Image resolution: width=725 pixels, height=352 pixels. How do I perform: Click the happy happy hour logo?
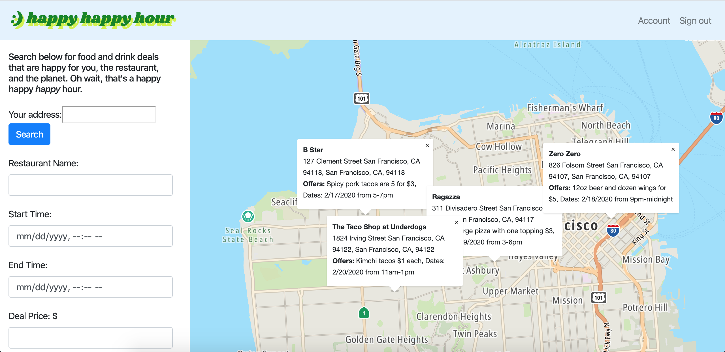tap(93, 19)
